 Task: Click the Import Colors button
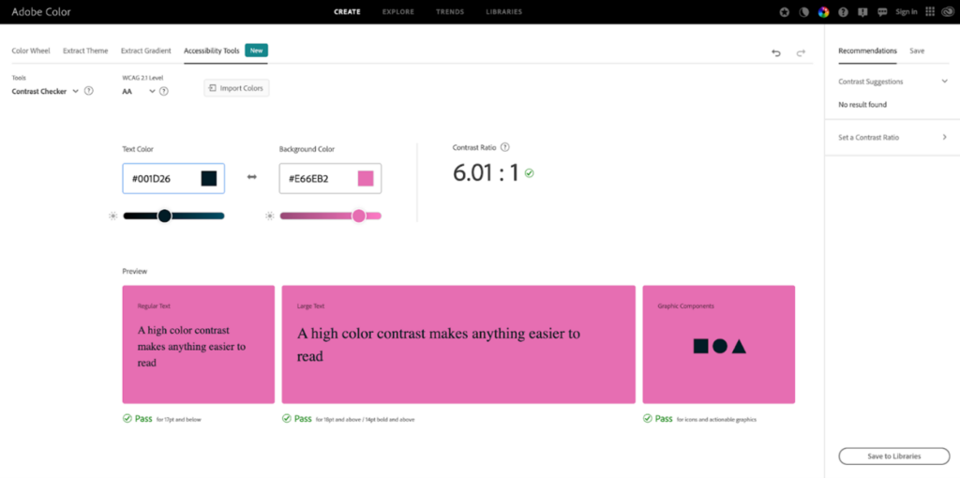pos(236,88)
